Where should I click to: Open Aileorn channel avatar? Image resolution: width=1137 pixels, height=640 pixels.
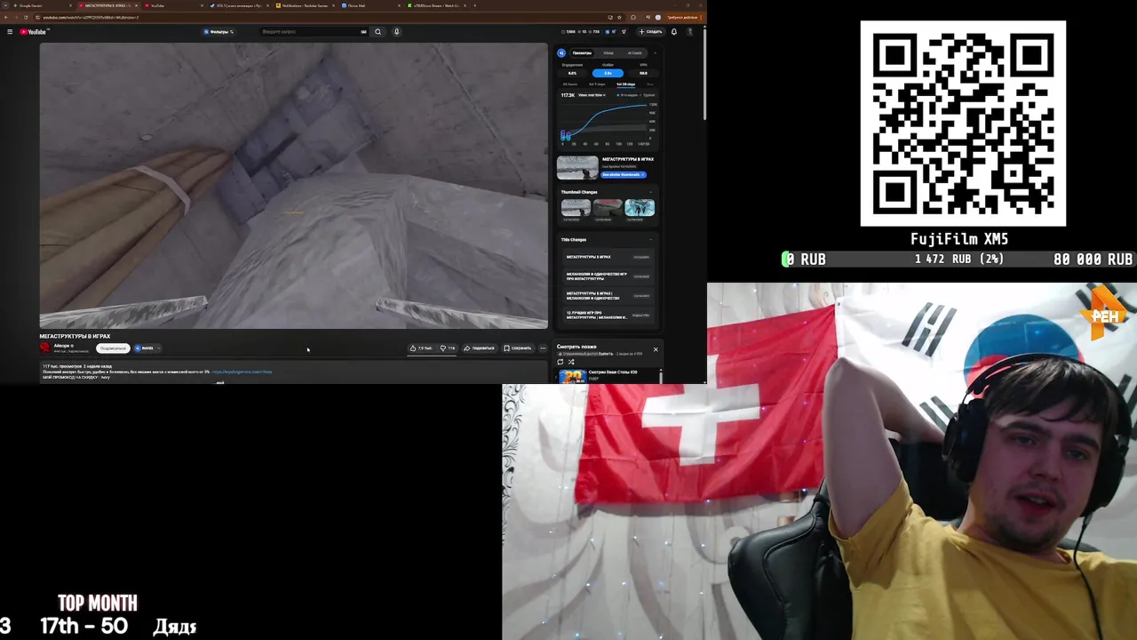[x=45, y=348]
